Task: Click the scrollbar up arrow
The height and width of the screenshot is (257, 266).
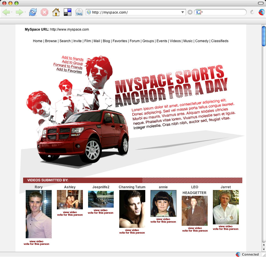Action: coord(264,245)
